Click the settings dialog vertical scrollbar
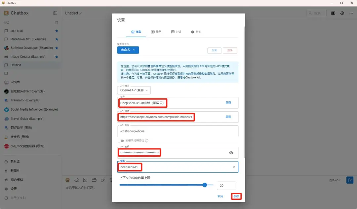 tap(244, 92)
